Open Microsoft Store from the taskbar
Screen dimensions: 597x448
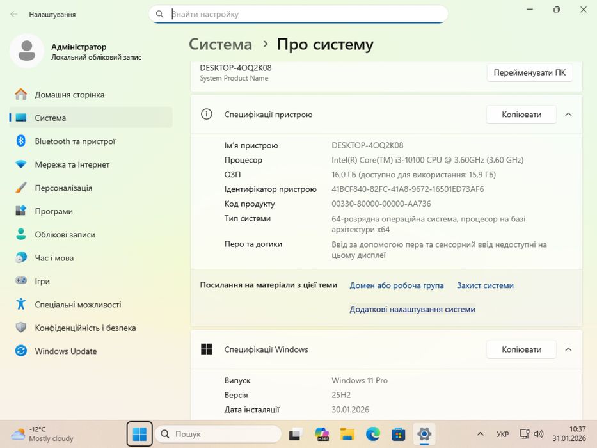[x=398, y=434]
